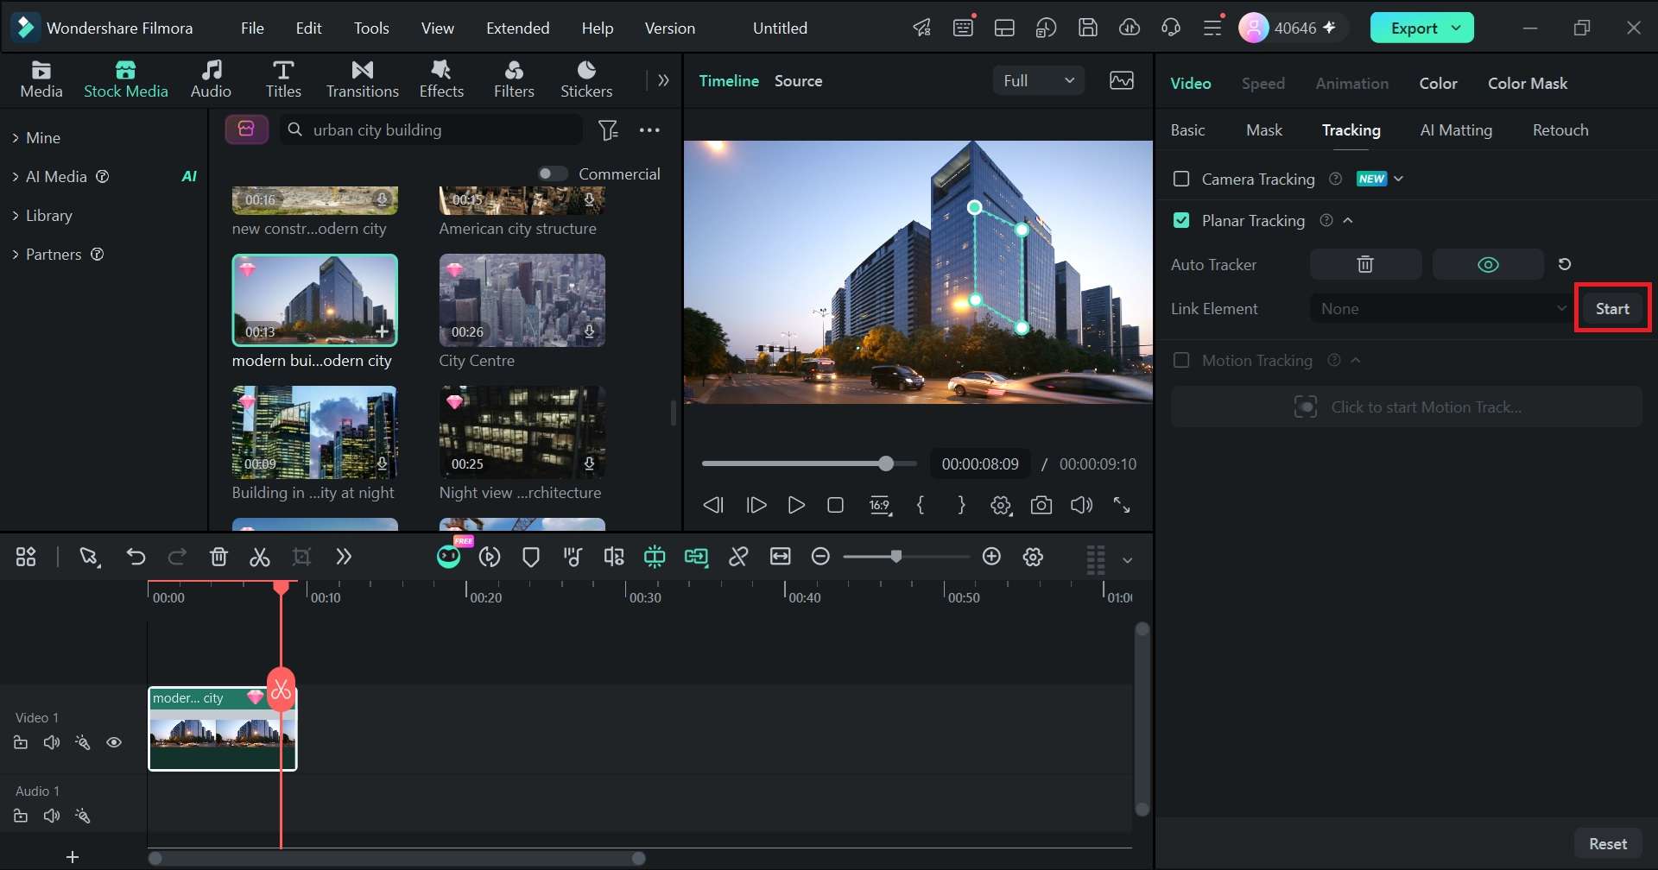Take a snapshot with camera icon
Screen dimensions: 1658x870
pos(1041,505)
